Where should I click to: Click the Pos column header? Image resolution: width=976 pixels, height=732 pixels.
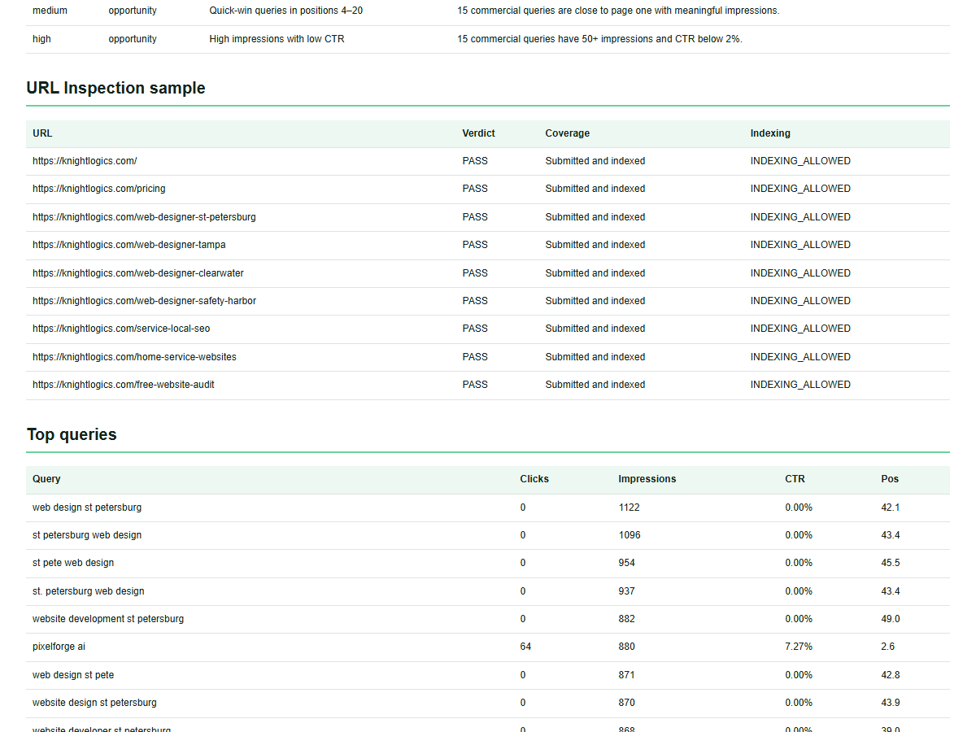tap(890, 479)
